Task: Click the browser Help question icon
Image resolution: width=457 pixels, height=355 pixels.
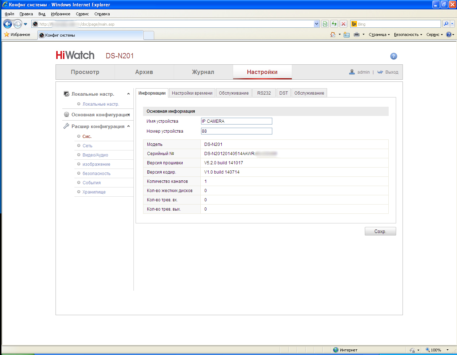Action: coord(448,35)
